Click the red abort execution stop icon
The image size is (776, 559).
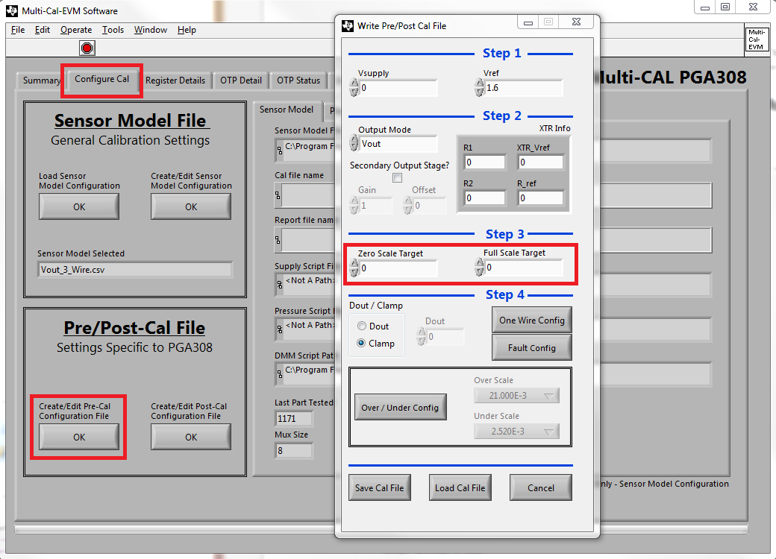pyautogui.click(x=87, y=48)
